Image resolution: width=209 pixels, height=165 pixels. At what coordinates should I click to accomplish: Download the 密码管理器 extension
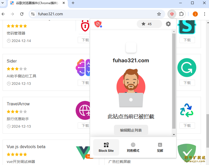click(x=84, y=40)
